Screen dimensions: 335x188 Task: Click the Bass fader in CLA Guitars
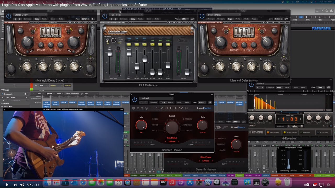pyautogui.click(x=129, y=52)
